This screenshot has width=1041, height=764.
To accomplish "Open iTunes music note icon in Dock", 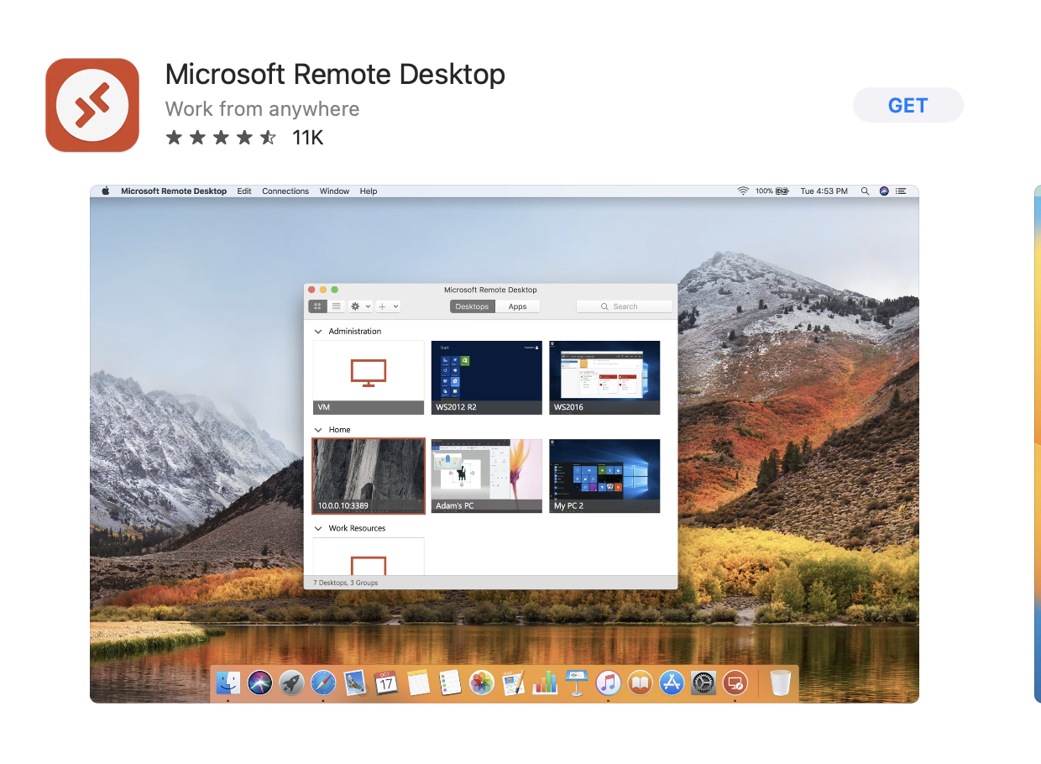I will (x=608, y=682).
